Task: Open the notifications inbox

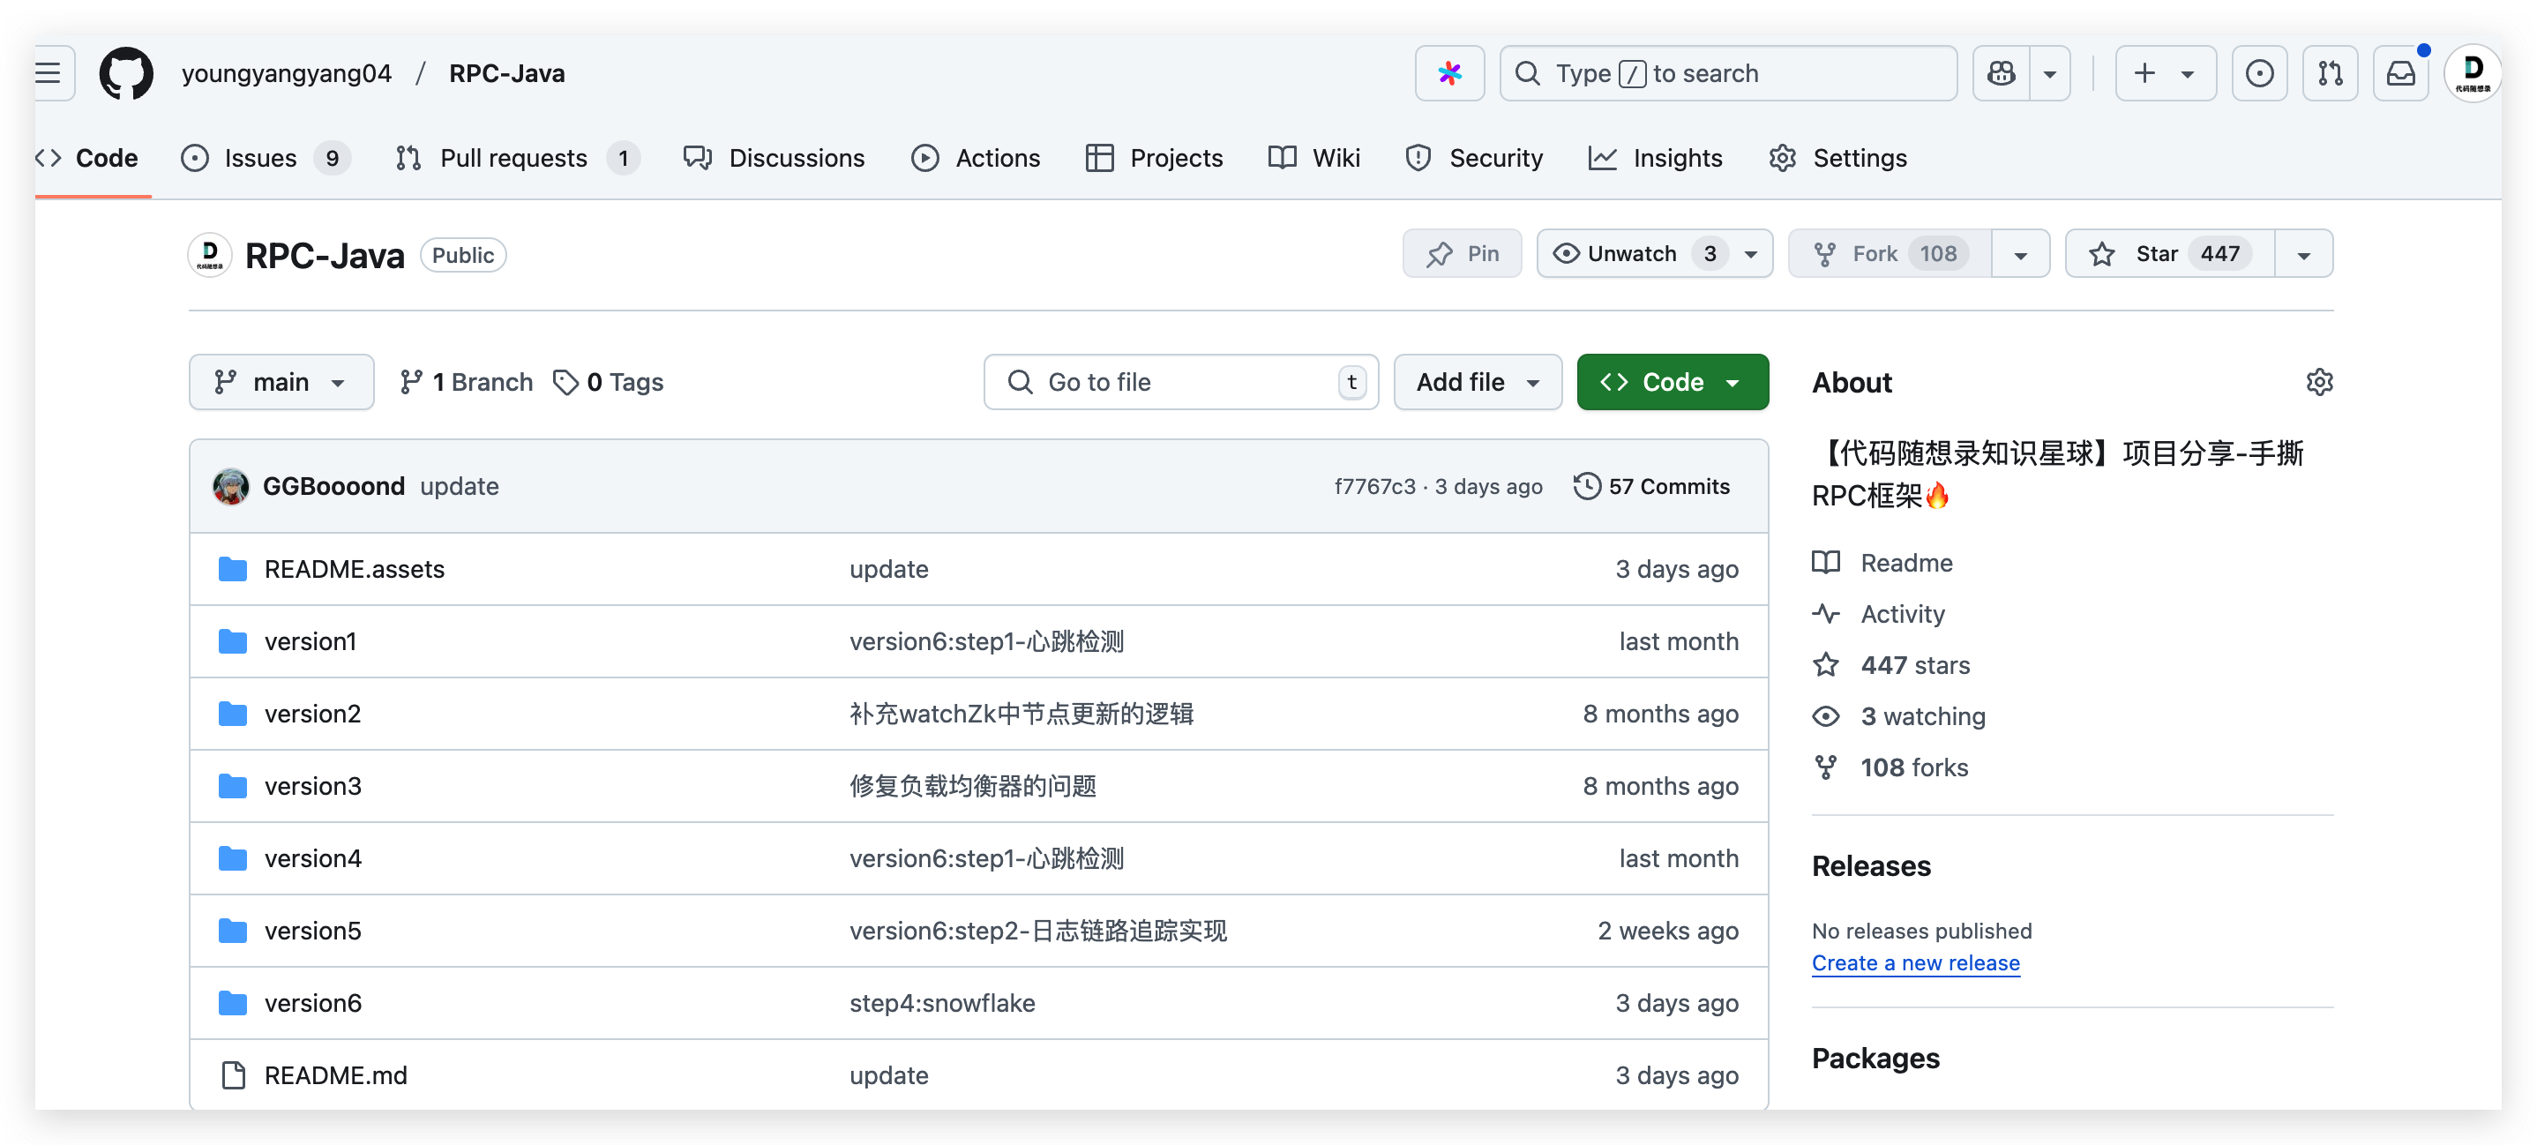Action: 2400,73
